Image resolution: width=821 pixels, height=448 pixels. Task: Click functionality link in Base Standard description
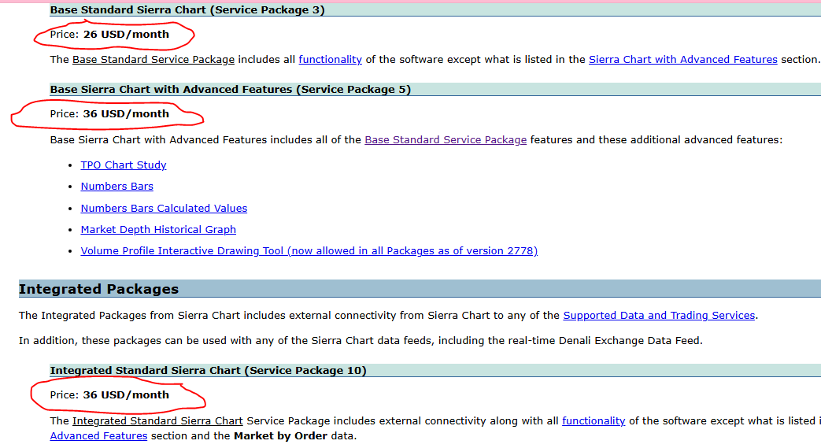tap(330, 60)
